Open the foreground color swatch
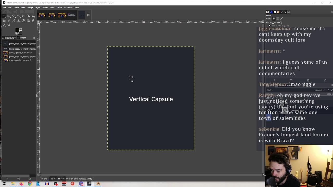The width and height of the screenshot is (333, 187). (x=17, y=30)
